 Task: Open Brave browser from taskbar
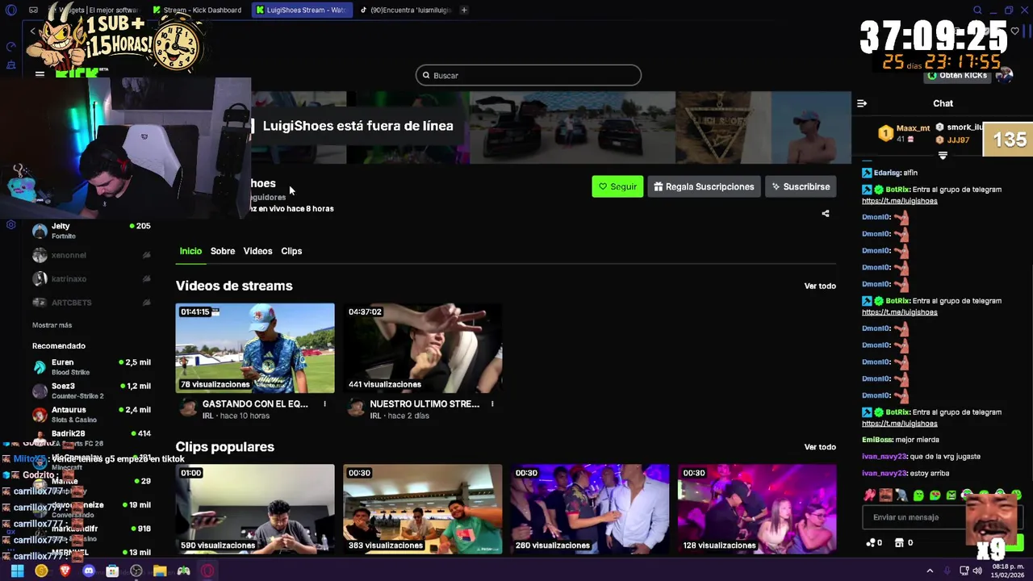tap(65, 571)
